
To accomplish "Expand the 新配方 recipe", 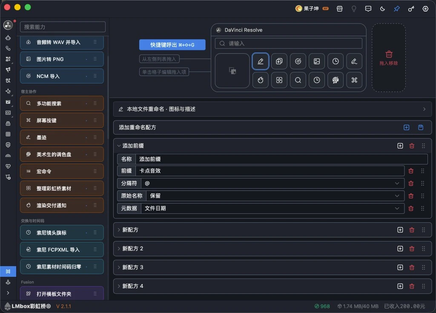I will (119, 230).
